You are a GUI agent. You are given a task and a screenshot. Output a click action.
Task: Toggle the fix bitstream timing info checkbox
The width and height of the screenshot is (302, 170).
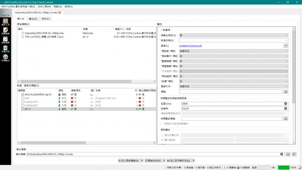162,124
